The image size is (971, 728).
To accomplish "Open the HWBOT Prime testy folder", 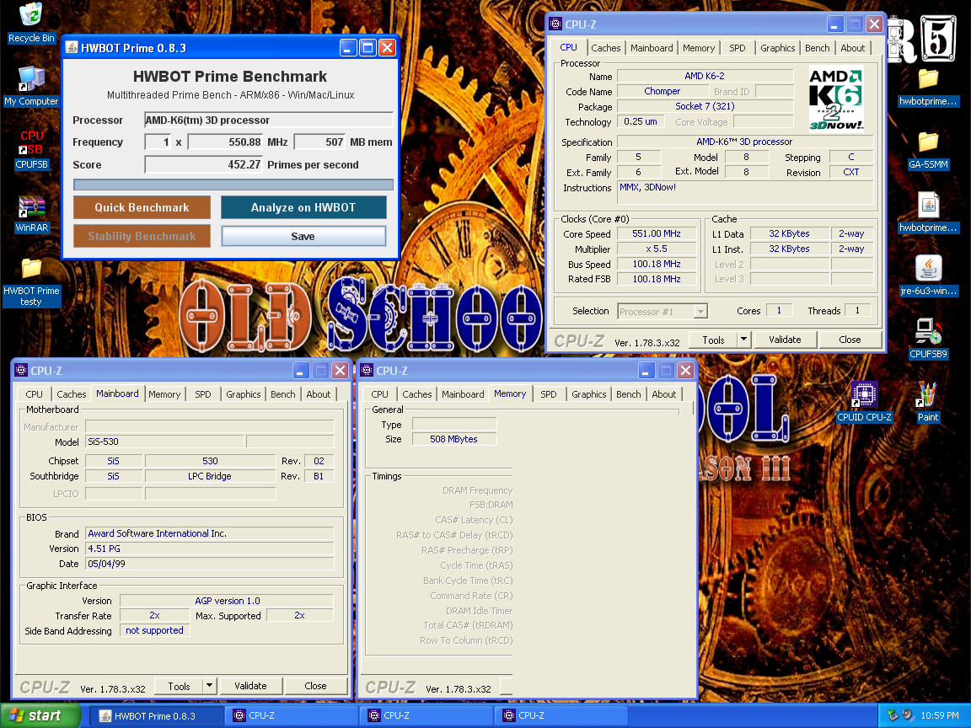I will click(31, 270).
